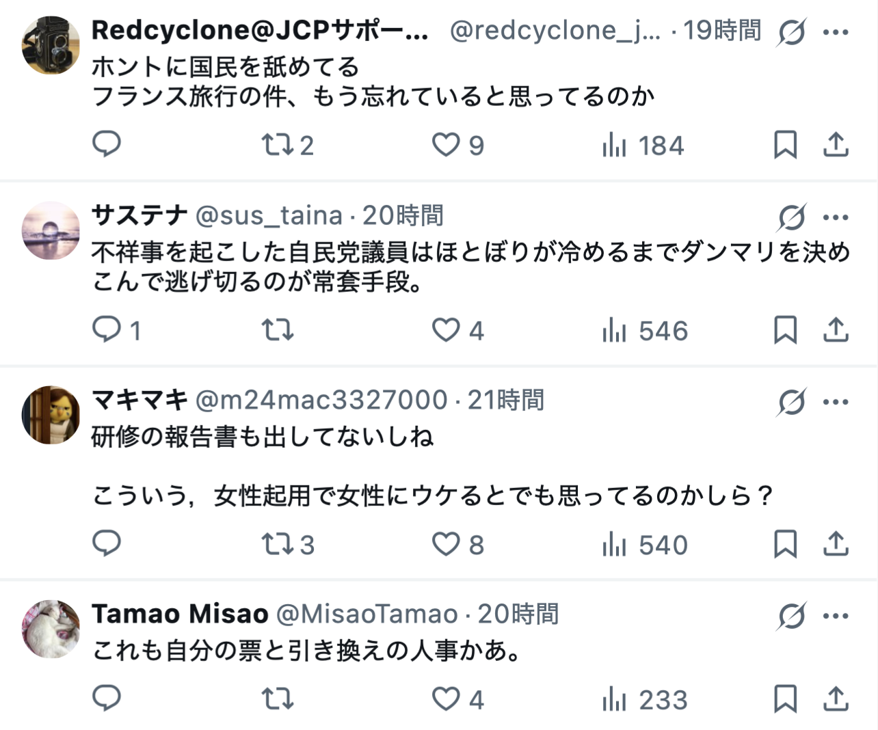Click the Grok icon on Tamao Misao tweet
Viewport: 878px width, 730px height.
pyautogui.click(x=791, y=616)
